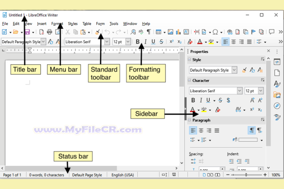284x189 pixels.
Task: Open the Page deck in sidebar tab bar
Action: 277,73
